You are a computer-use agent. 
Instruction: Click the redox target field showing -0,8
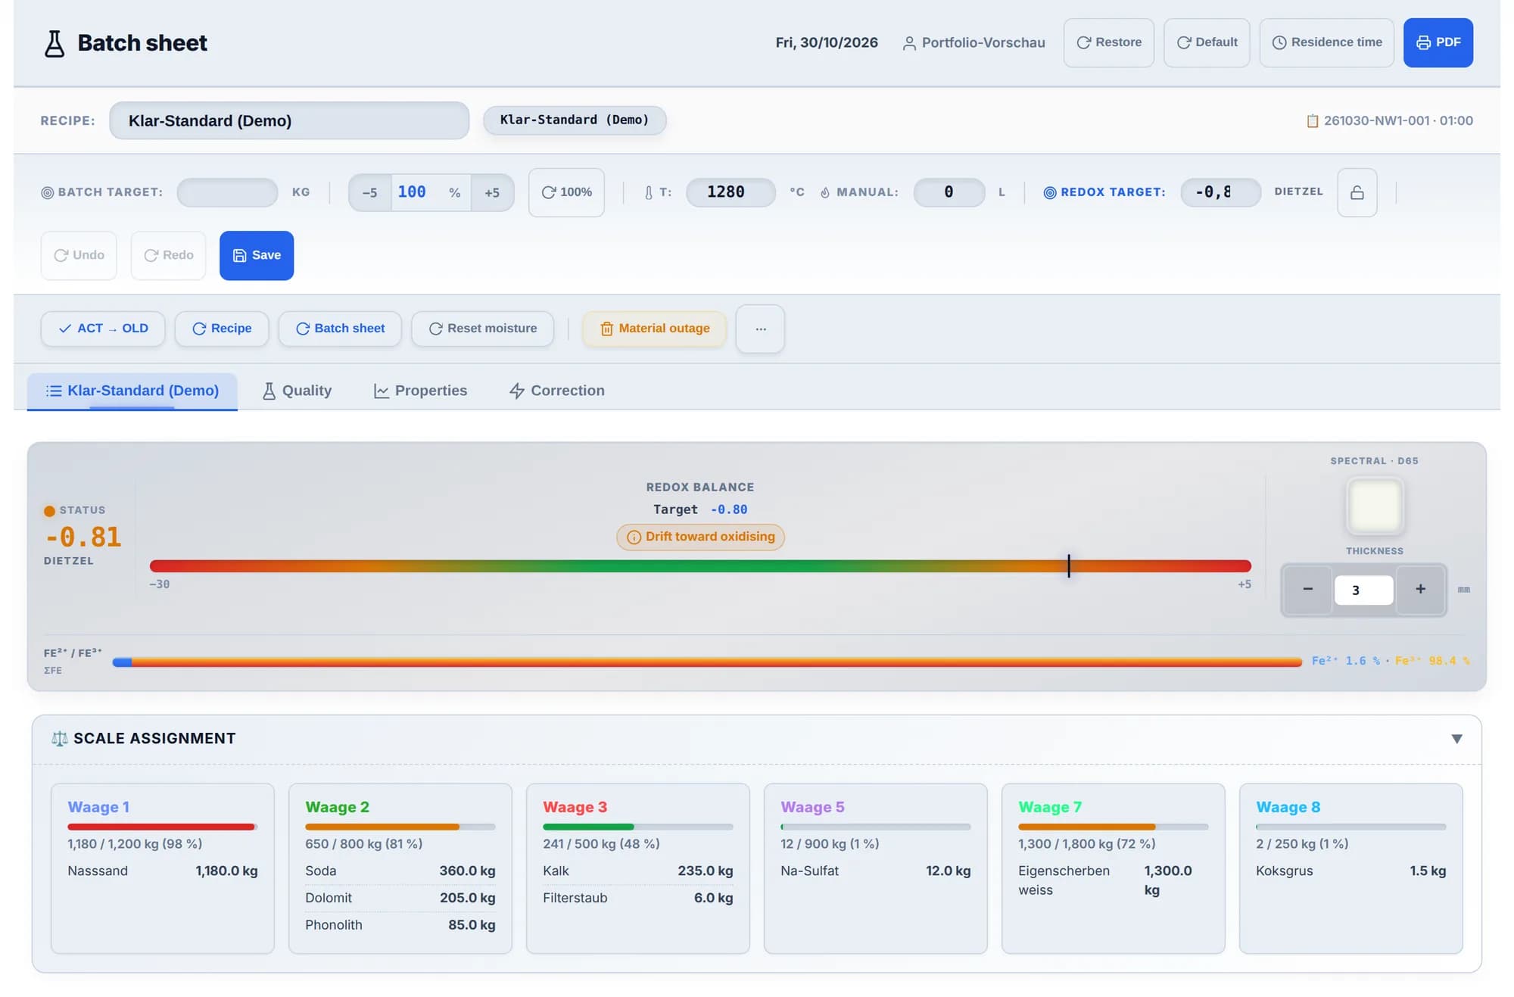coord(1220,192)
